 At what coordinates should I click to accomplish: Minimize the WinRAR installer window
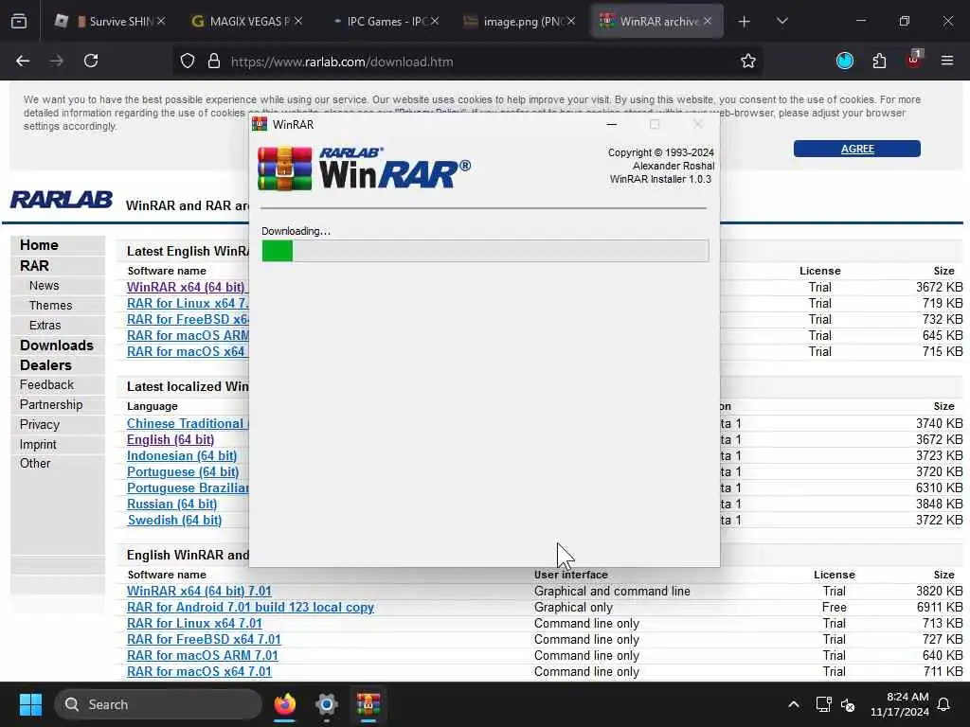[612, 124]
